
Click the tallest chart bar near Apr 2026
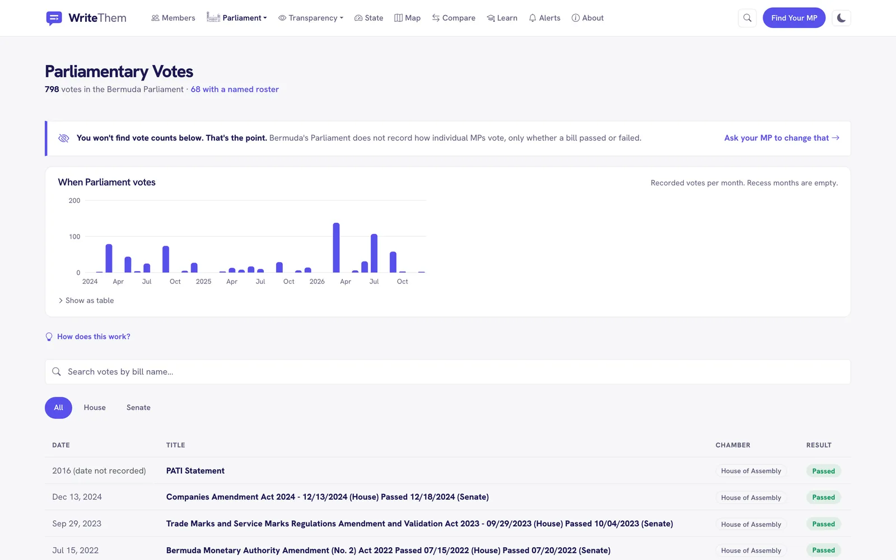[x=336, y=248]
